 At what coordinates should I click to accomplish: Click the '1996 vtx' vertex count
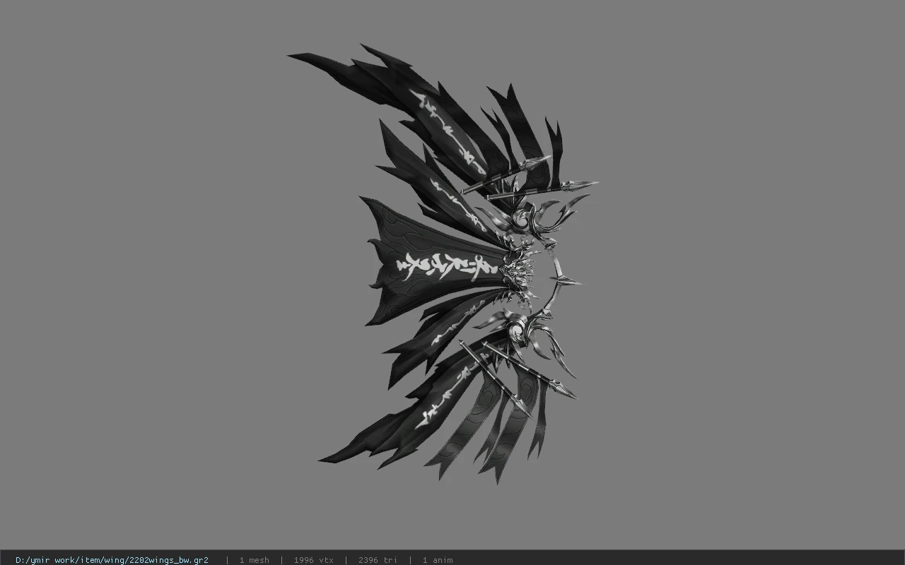pos(313,560)
